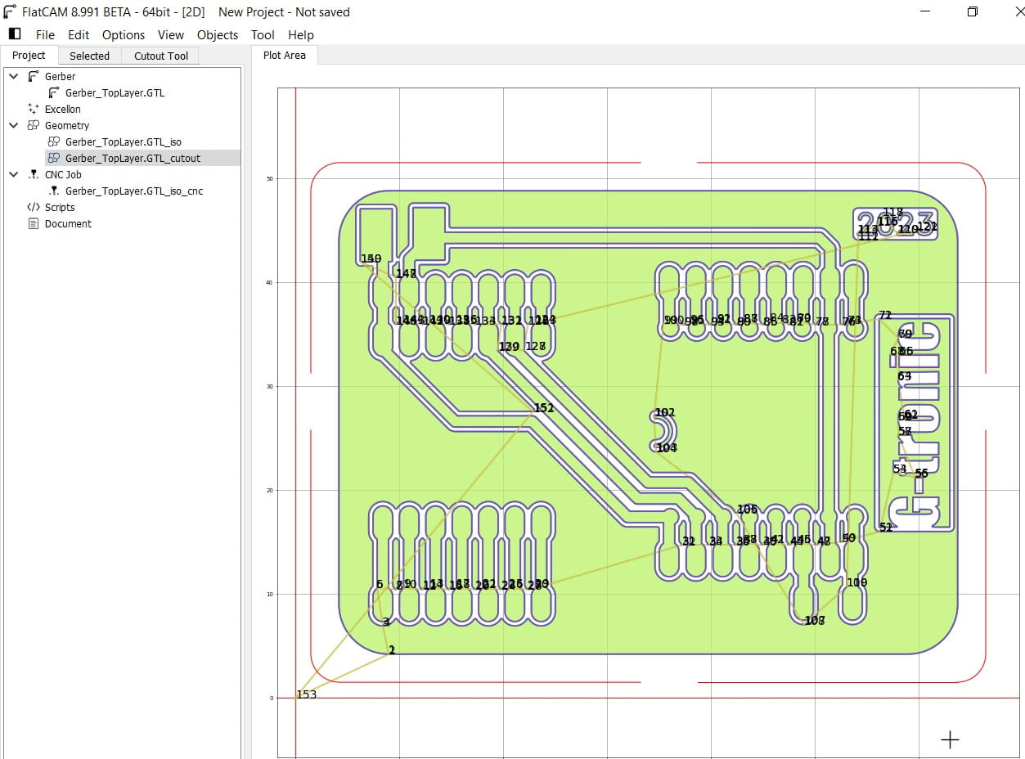Open the Options menu
The height and width of the screenshot is (759, 1025).
(124, 35)
